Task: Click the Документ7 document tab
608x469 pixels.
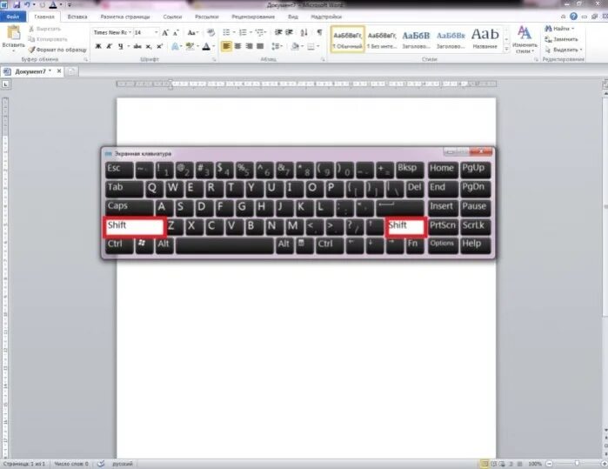Action: [x=32, y=71]
